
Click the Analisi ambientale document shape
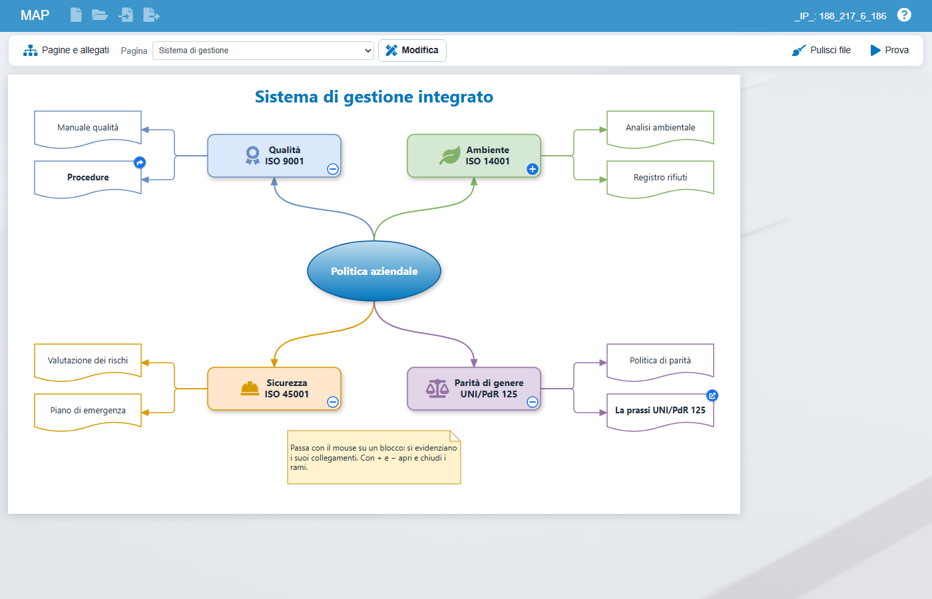click(660, 129)
